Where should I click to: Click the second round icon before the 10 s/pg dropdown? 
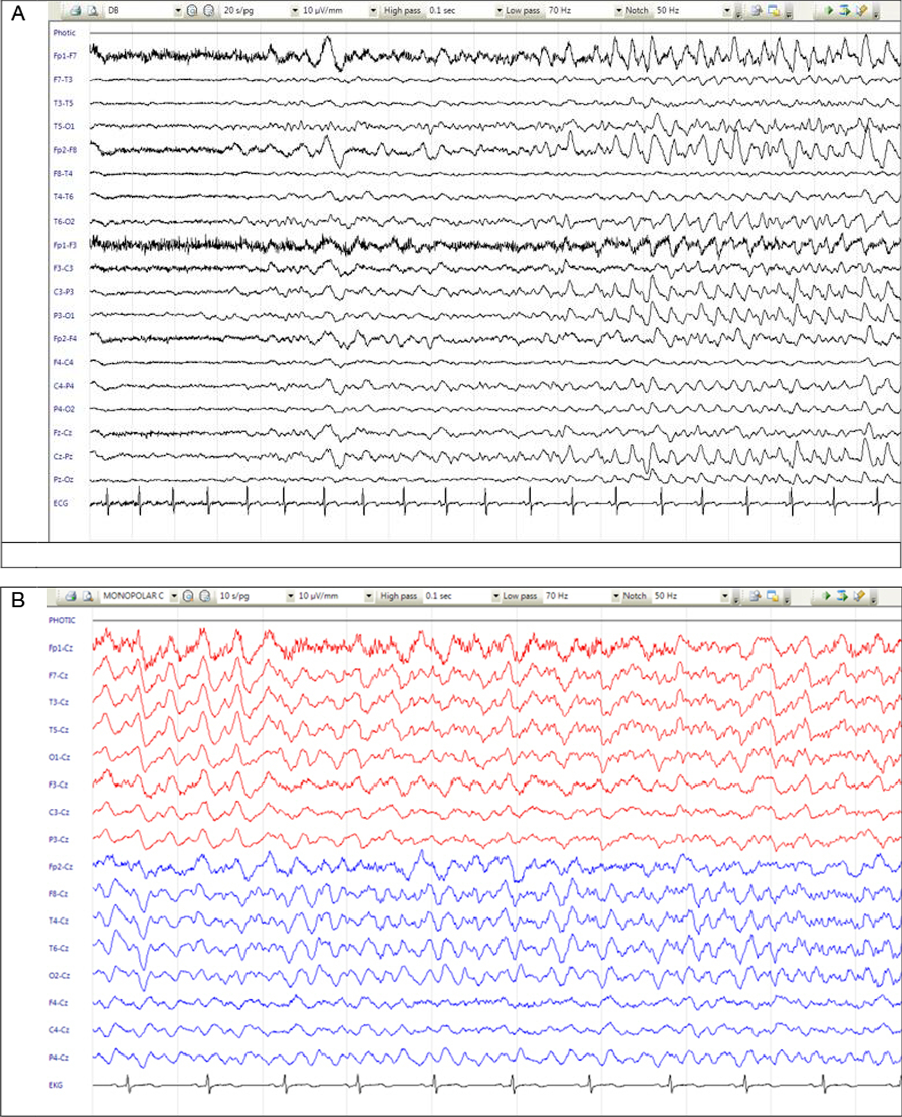(205, 596)
